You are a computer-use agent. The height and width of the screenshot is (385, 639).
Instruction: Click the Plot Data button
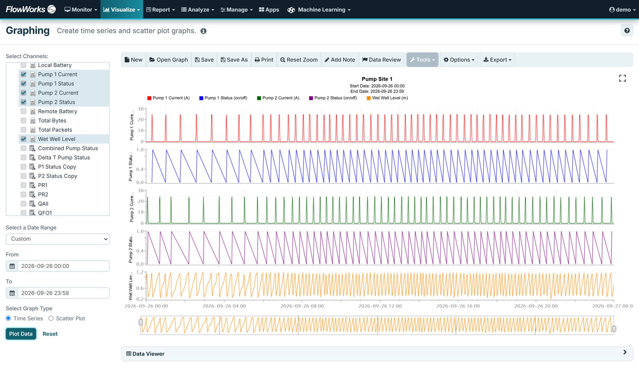tap(21, 334)
